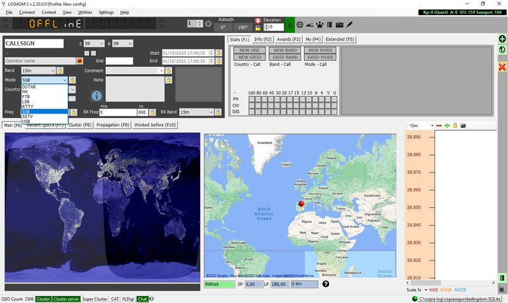Select RTTY from the Mode list
This screenshot has height=303, width=508.
(44, 106)
